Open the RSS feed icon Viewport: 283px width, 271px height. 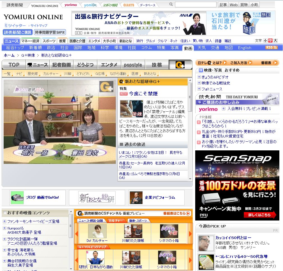(x=271, y=47)
